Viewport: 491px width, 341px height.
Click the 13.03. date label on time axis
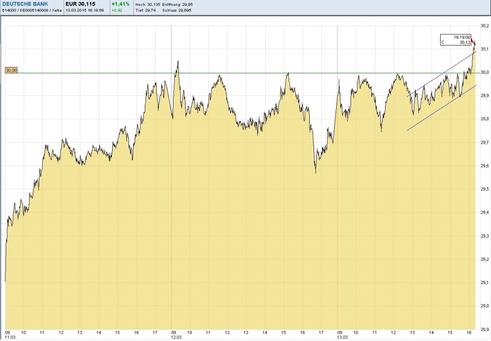[343, 337]
